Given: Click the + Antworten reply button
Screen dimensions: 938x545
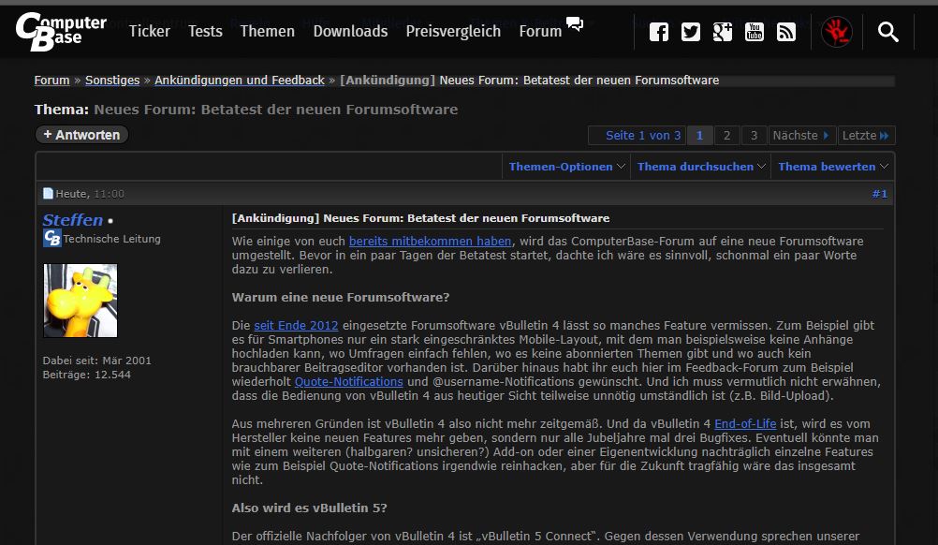Looking at the screenshot, I should point(82,135).
